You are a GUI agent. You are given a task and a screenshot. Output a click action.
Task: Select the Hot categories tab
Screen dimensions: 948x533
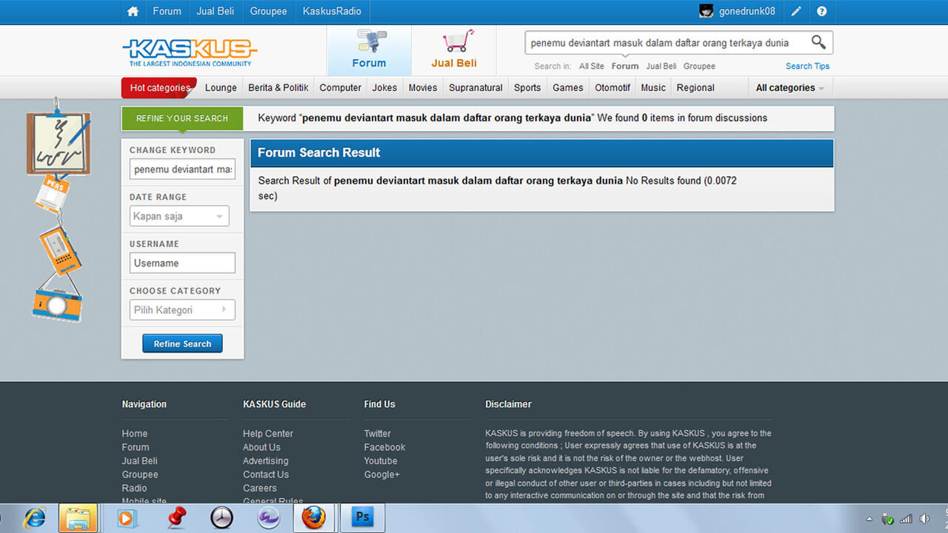159,87
